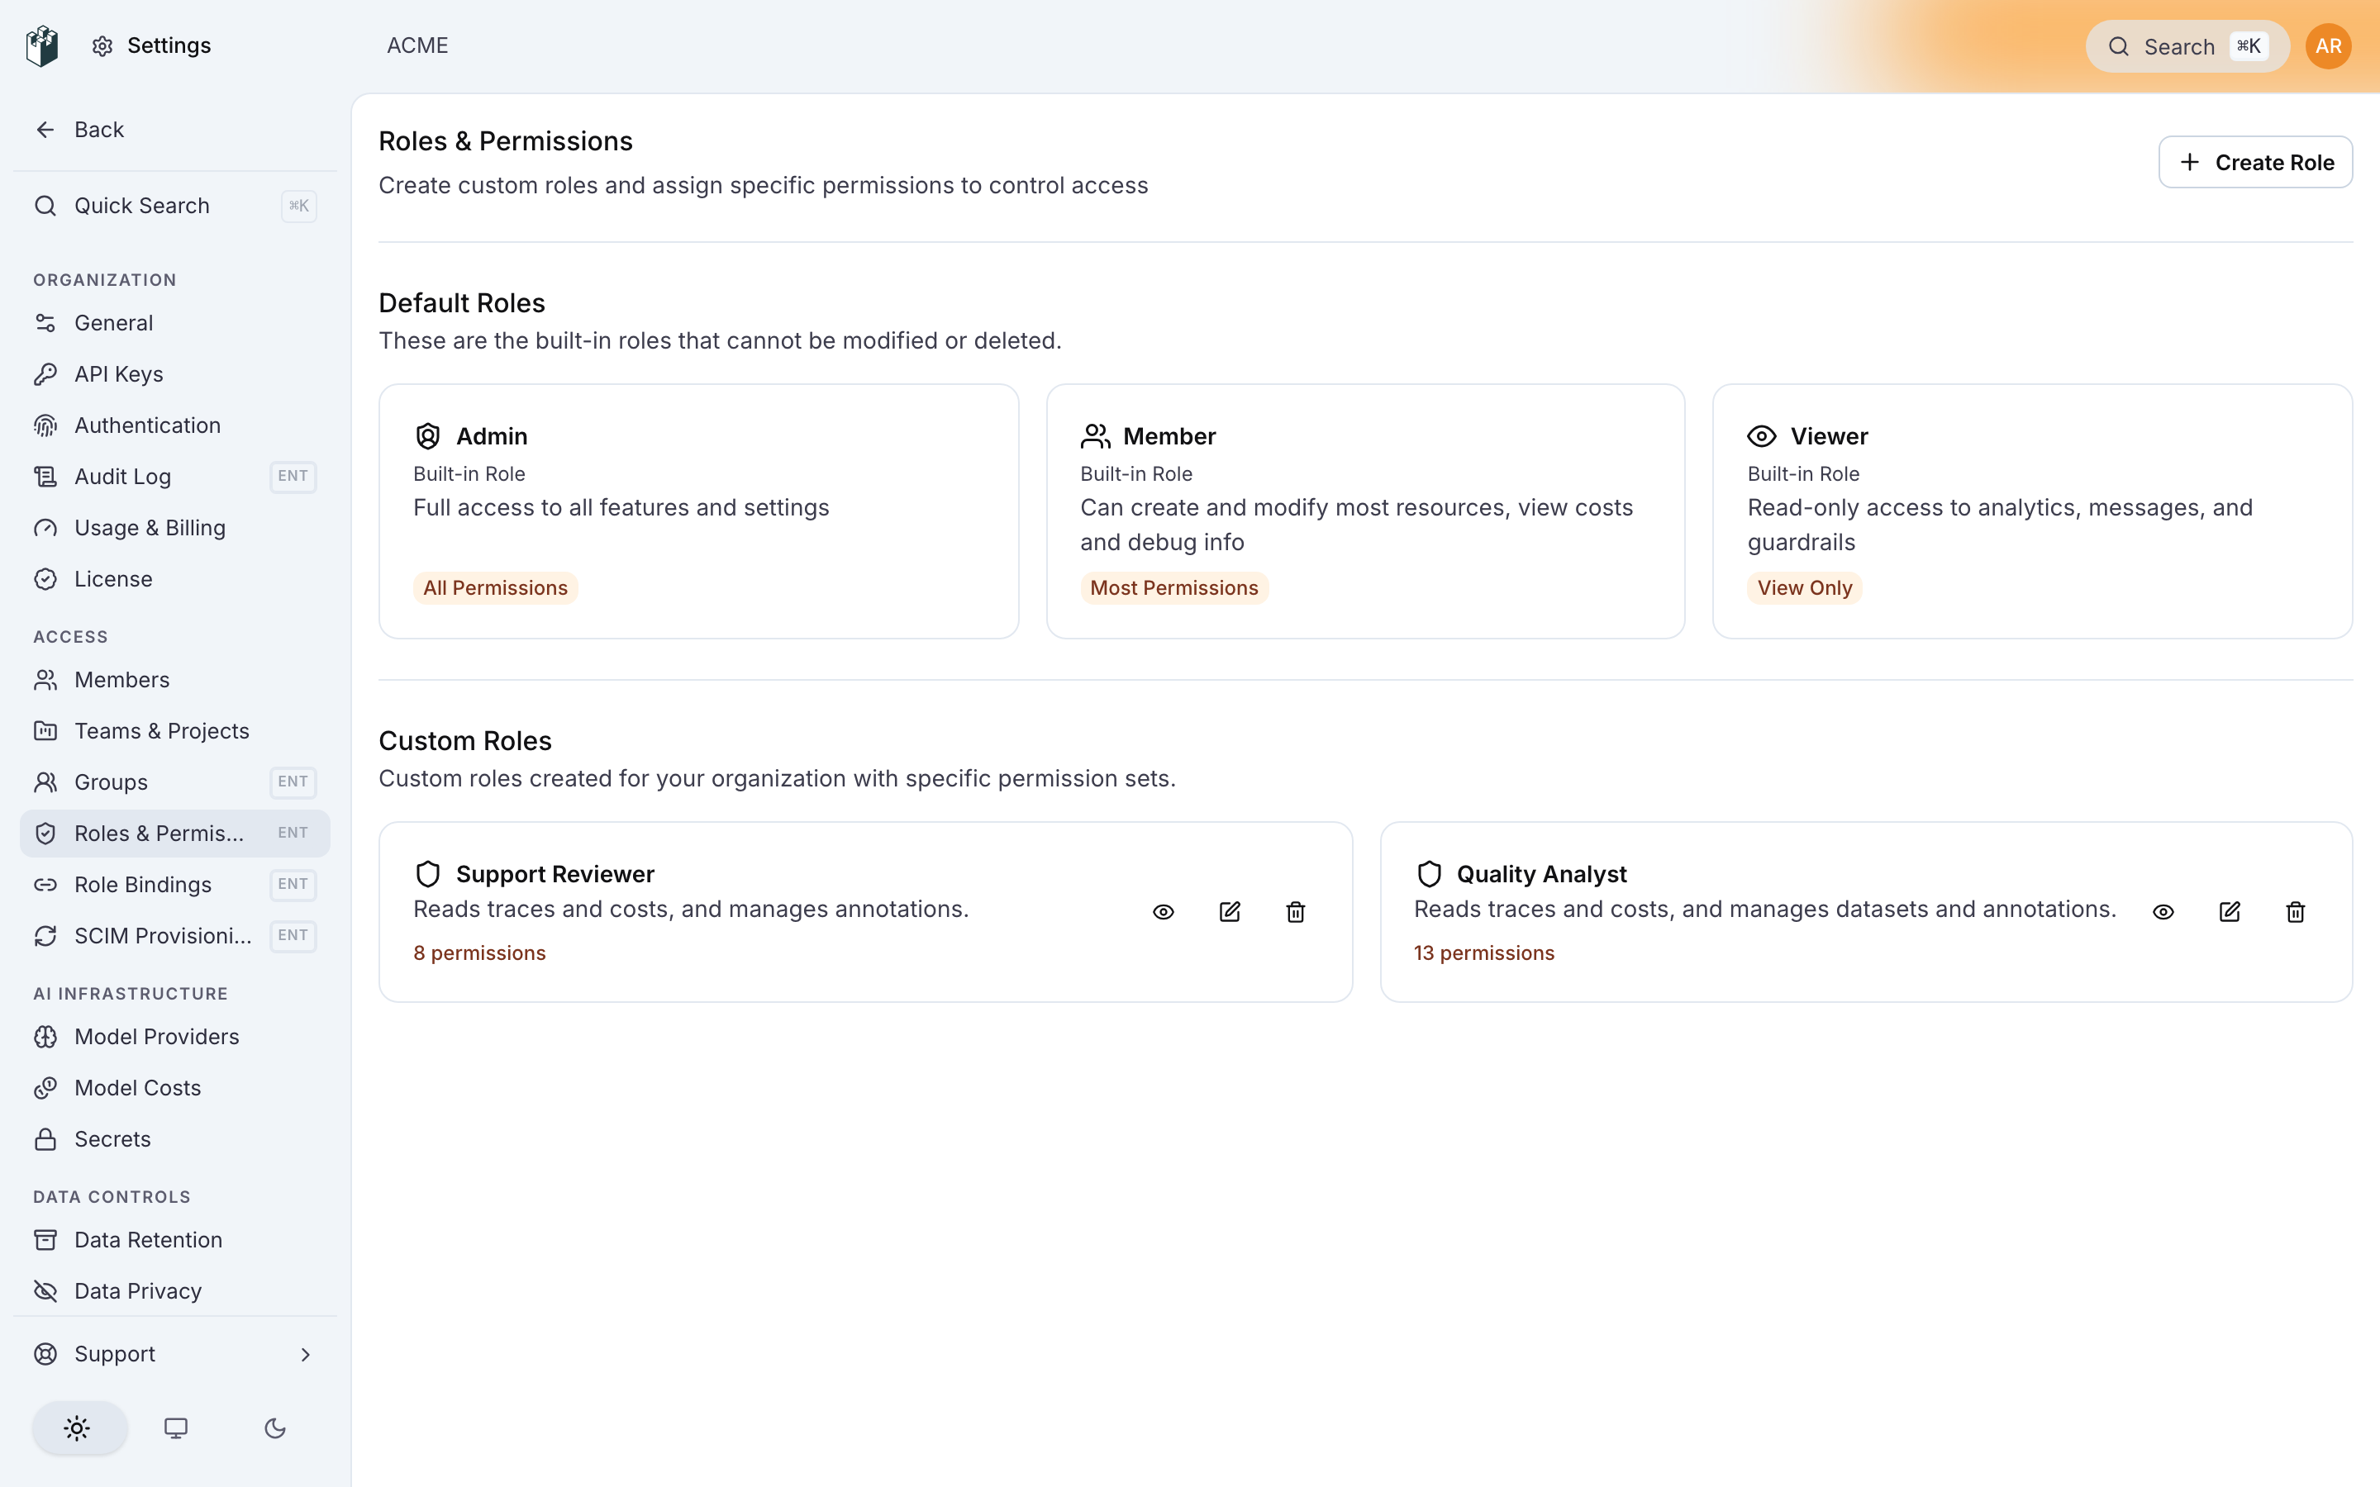The image size is (2380, 1487).
Task: Open the Model Costs page
Action: click(175, 1088)
